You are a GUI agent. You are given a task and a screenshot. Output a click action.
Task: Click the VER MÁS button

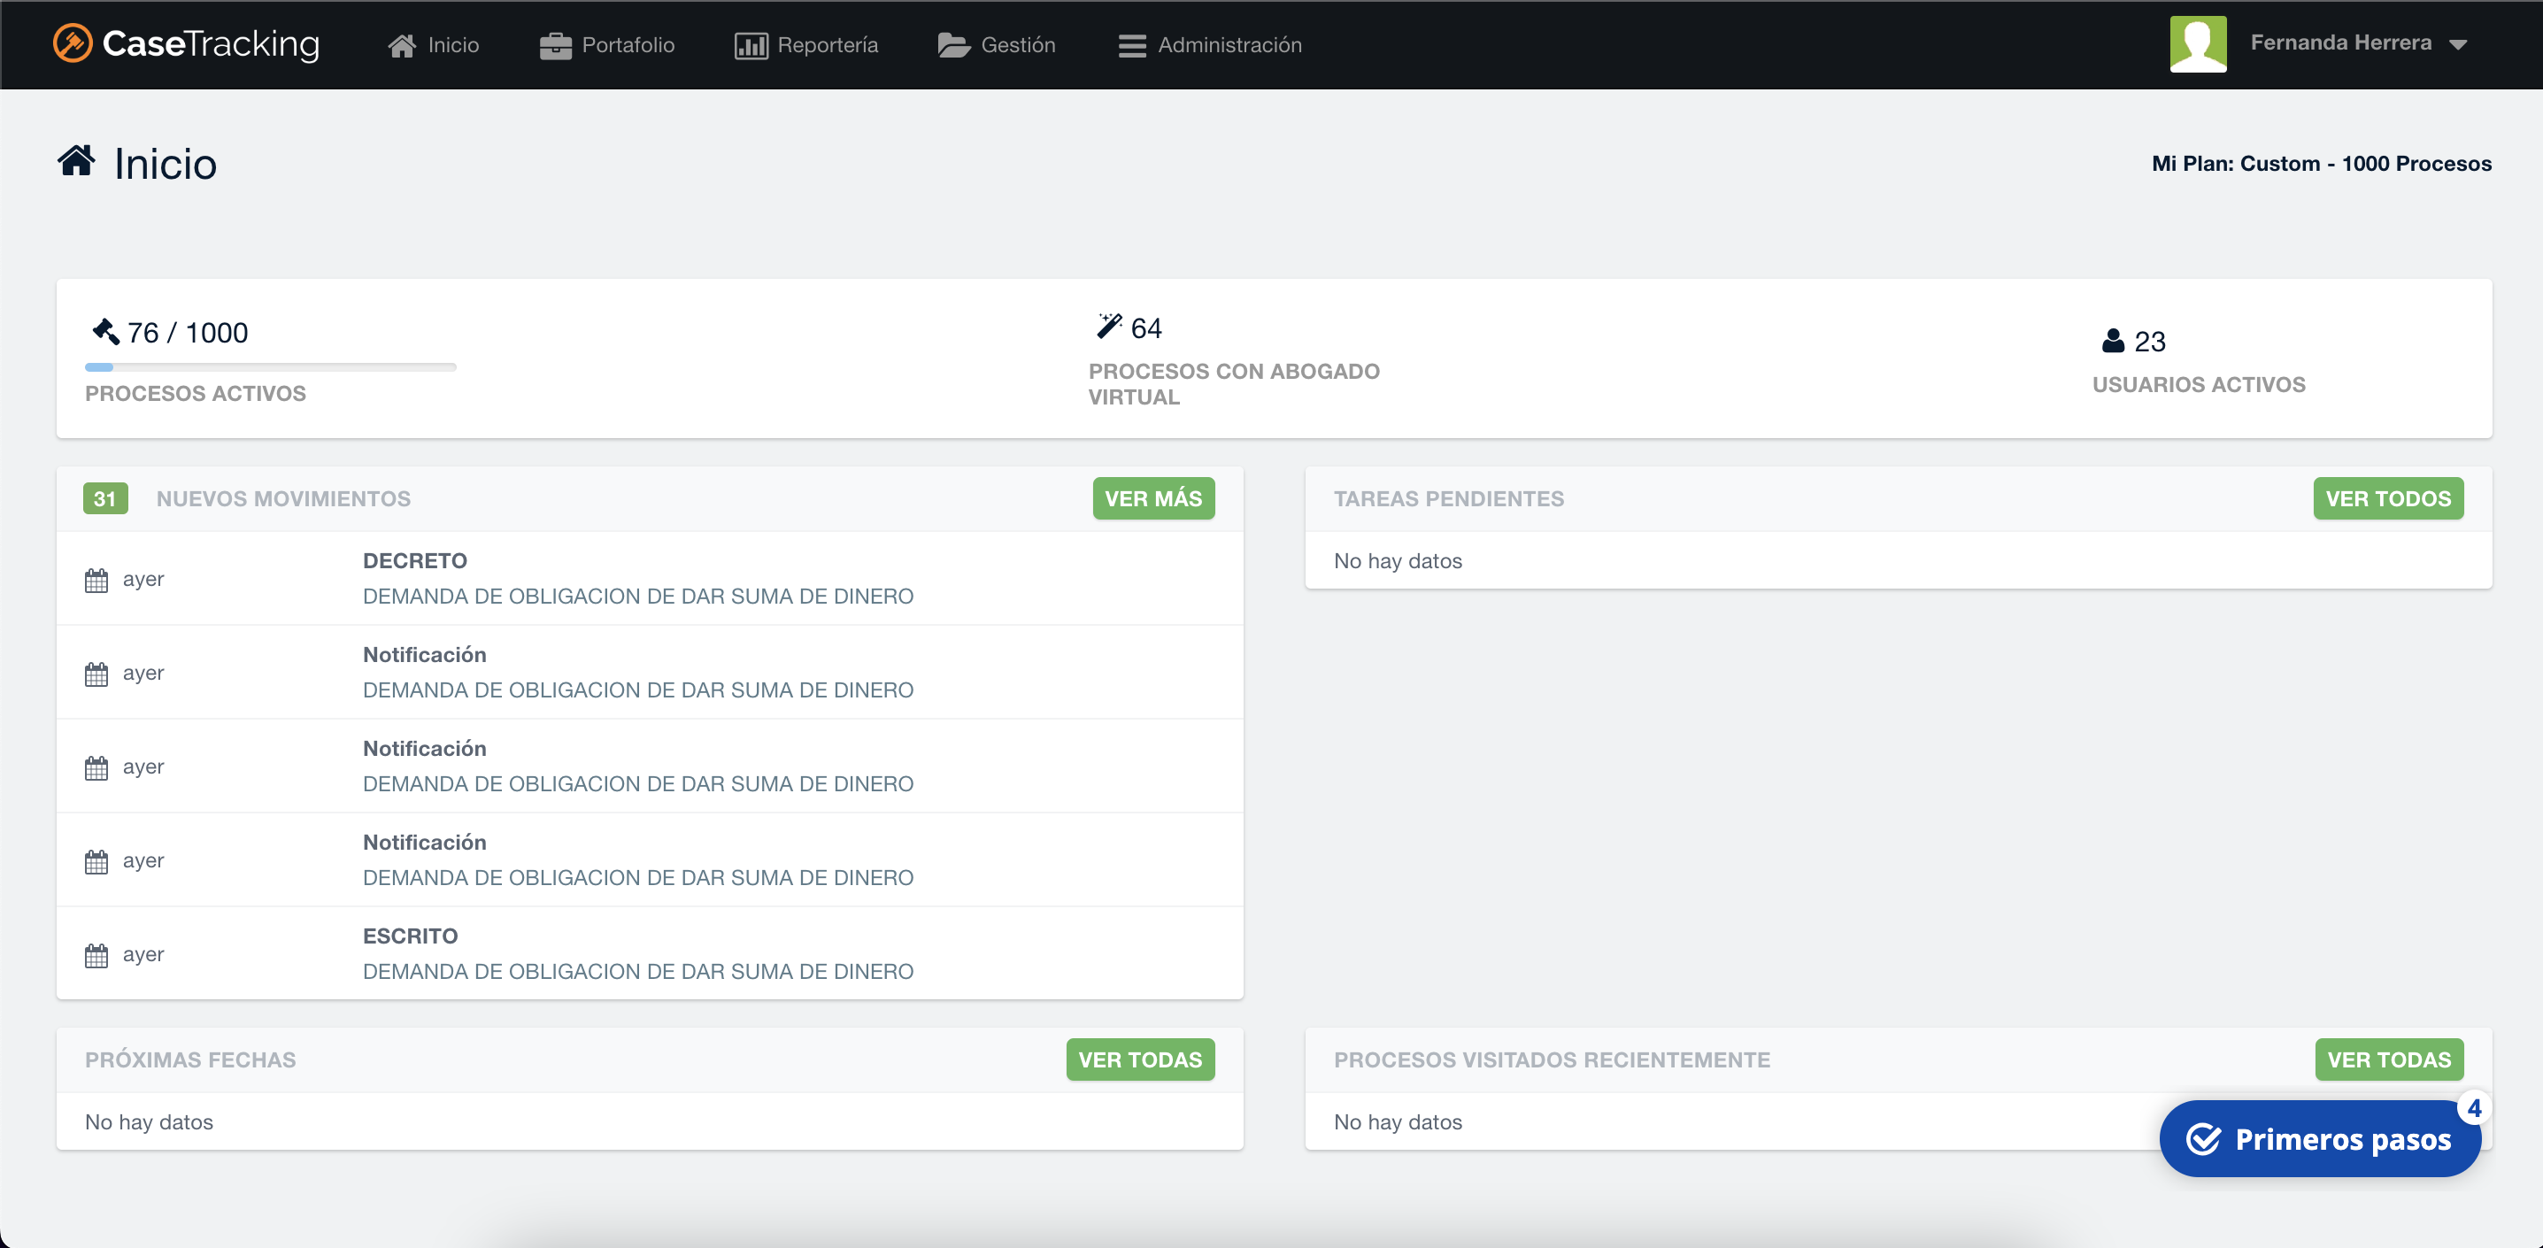[1153, 498]
